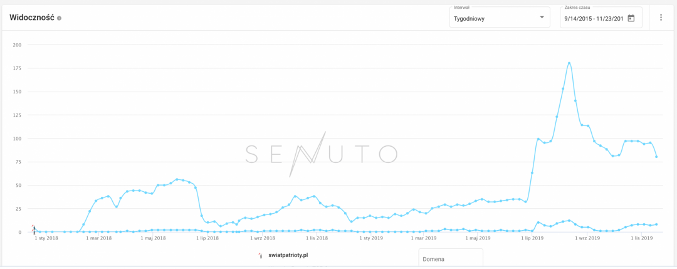Click the Widoczność chart heading
The height and width of the screenshot is (269, 677).
click(x=31, y=18)
